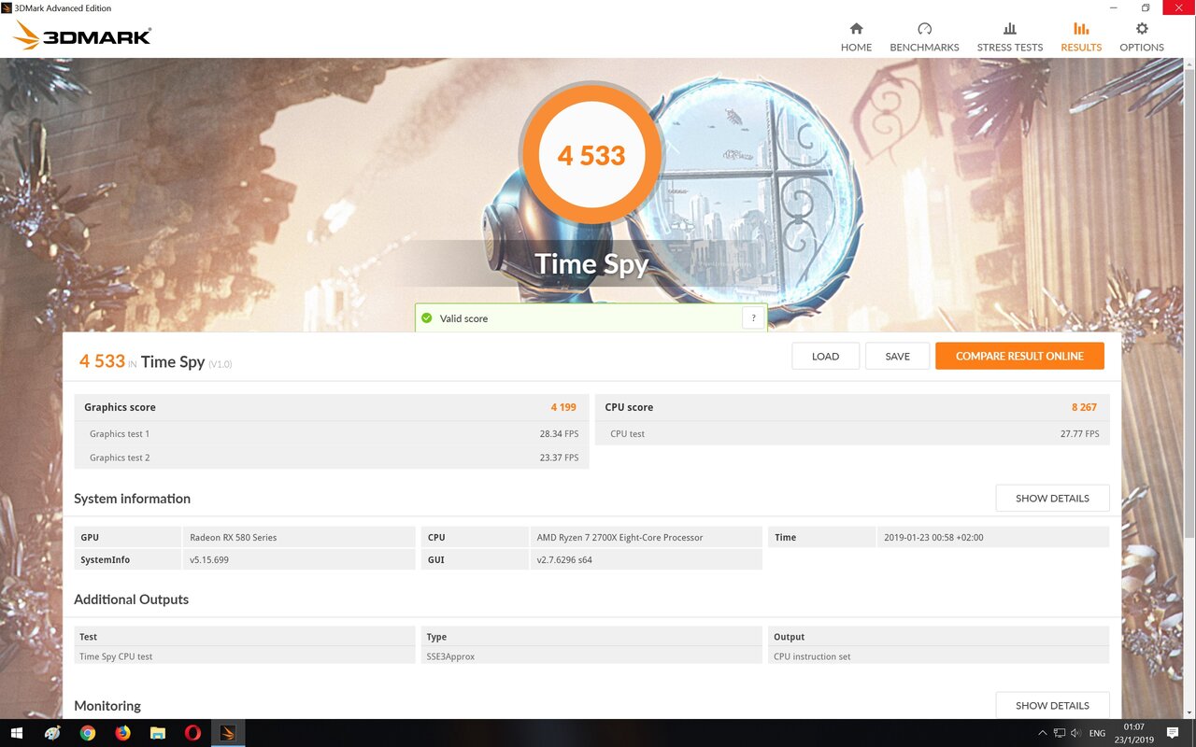Click the Valid score label

[x=463, y=318]
